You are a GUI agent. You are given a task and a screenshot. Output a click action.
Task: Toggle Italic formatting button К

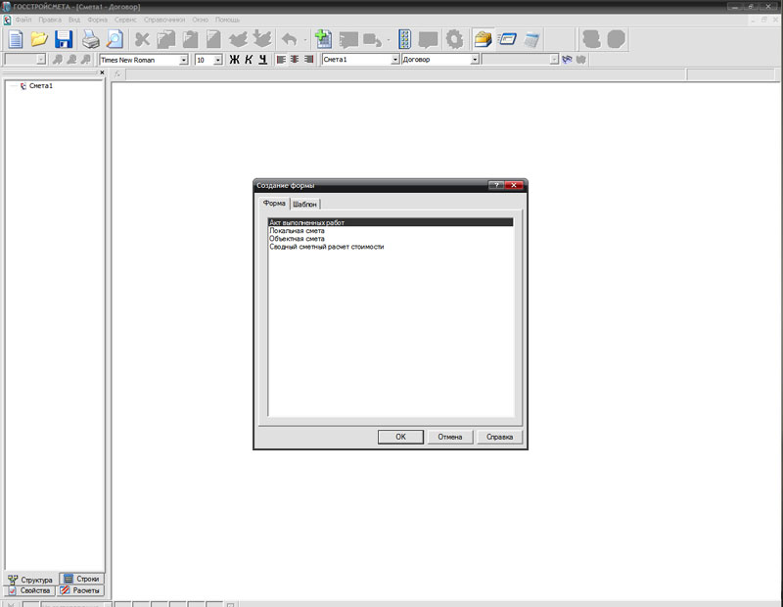pyautogui.click(x=249, y=60)
